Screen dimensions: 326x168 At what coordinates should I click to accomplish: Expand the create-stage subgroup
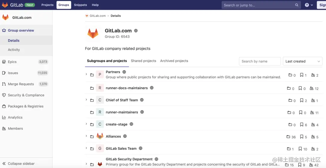pos(86,124)
